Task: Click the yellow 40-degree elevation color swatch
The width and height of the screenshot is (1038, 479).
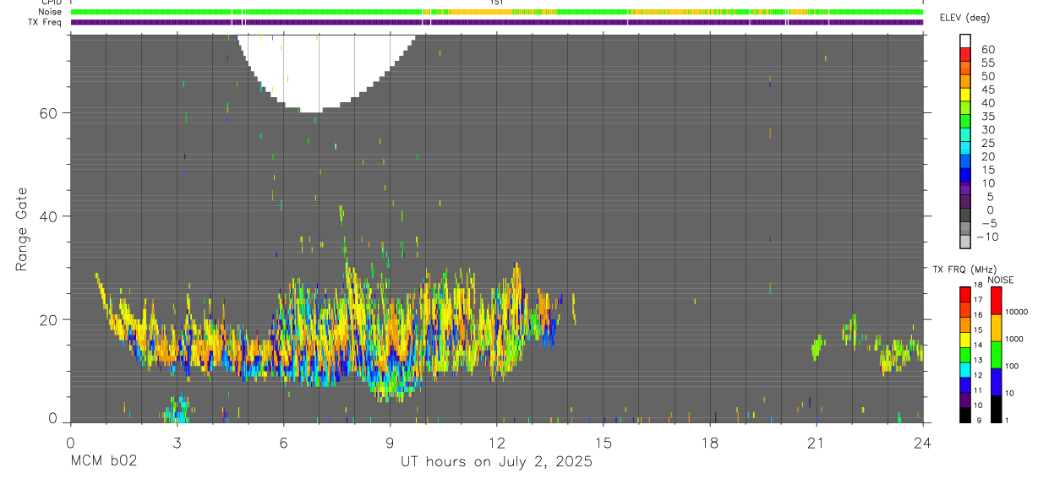Action: tap(965, 95)
